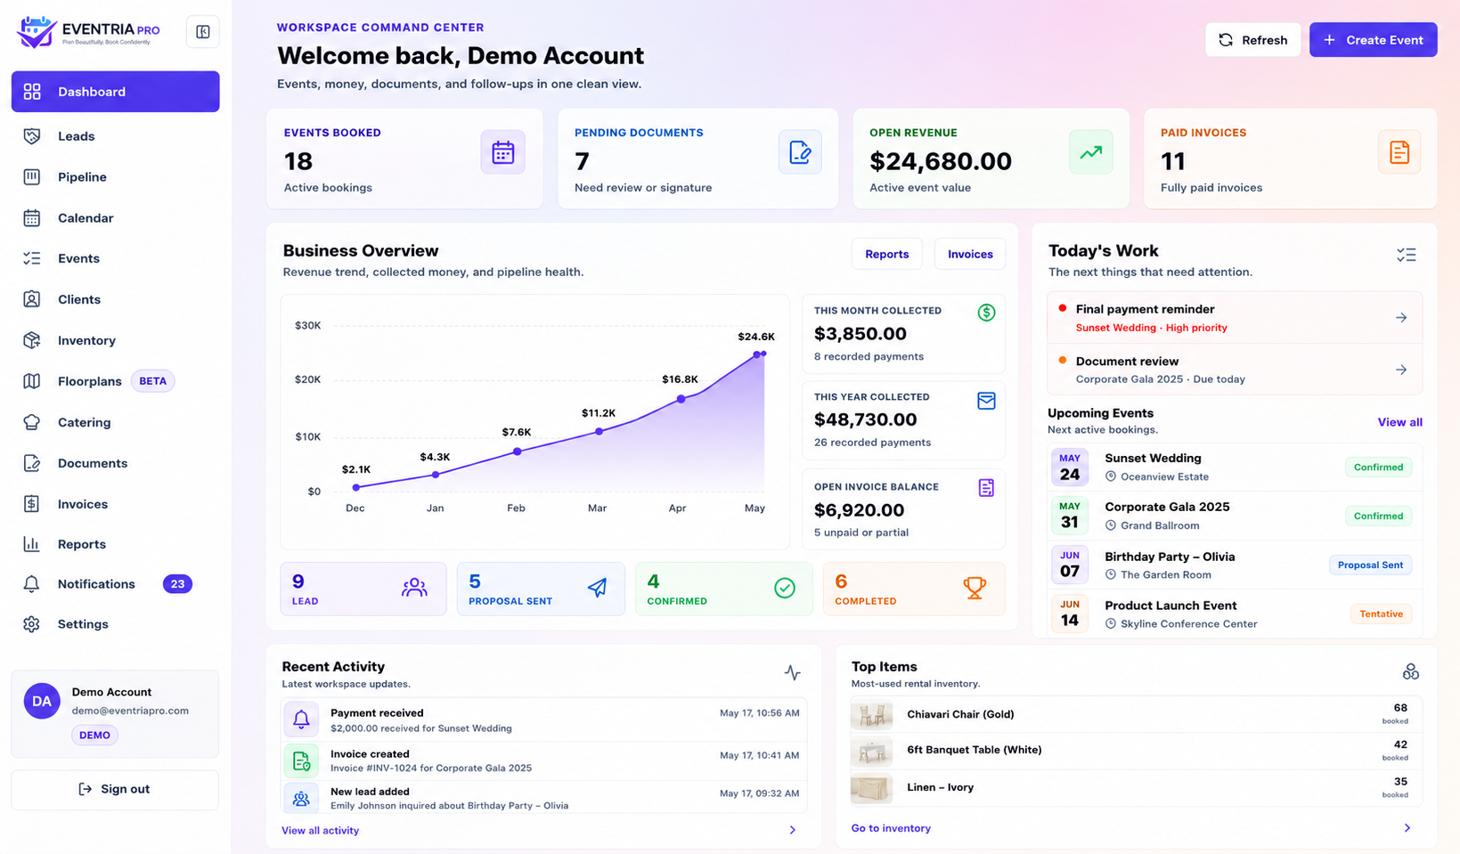Image resolution: width=1460 pixels, height=854 pixels.
Task: Open Floorplans BETA in sidebar
Action: pos(115,381)
